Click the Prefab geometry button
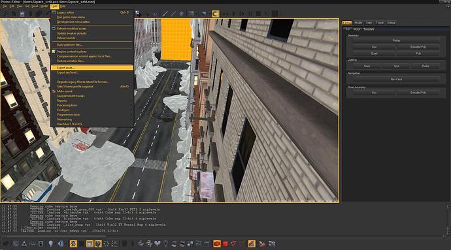 (396, 40)
